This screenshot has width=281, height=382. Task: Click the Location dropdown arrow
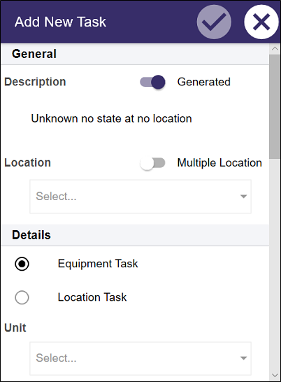[243, 197]
